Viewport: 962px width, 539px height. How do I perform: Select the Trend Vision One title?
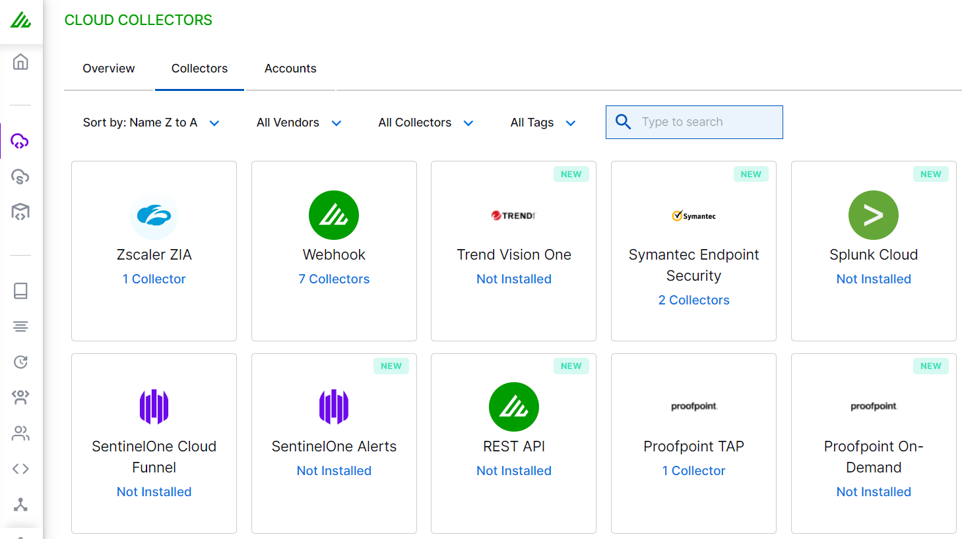[514, 254]
